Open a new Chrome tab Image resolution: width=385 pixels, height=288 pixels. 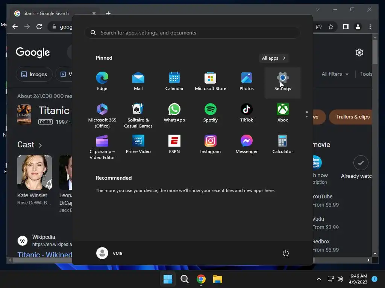108,13
